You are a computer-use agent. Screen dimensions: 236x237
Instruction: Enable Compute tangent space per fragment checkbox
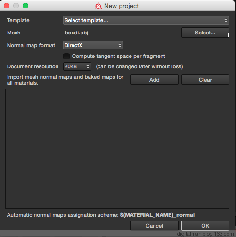coord(66,57)
